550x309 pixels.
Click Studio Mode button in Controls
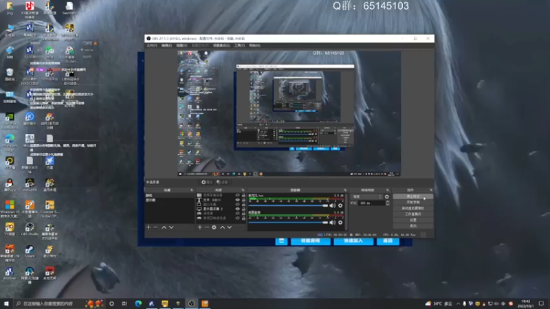tap(413, 214)
